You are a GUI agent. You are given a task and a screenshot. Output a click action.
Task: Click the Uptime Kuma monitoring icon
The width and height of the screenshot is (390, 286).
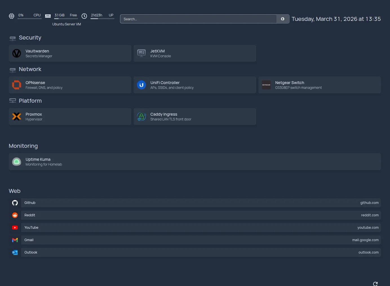click(x=17, y=162)
